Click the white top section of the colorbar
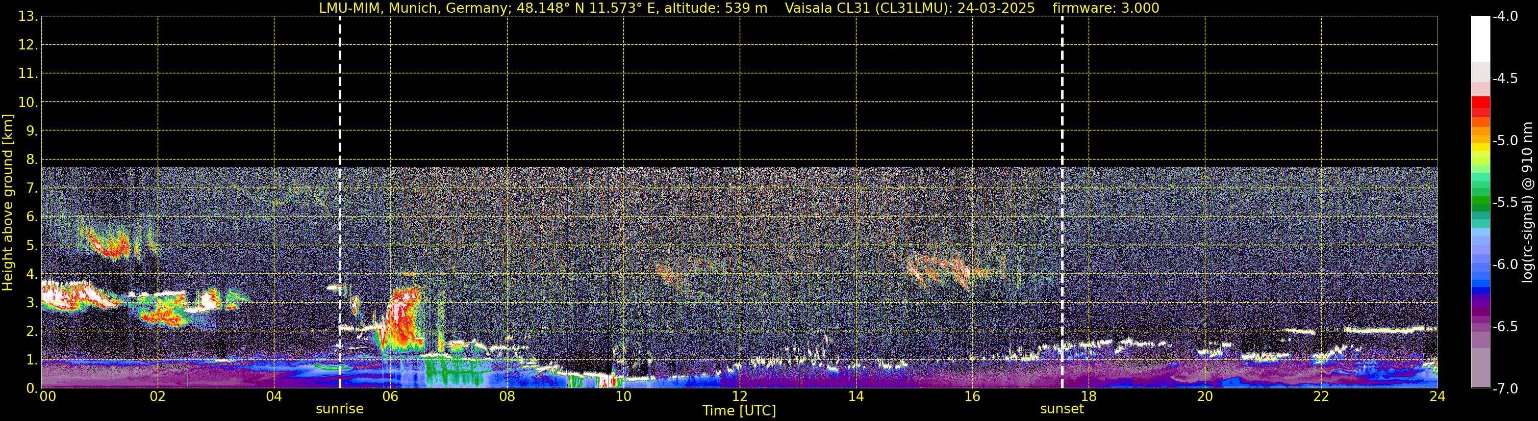 pyautogui.click(x=1480, y=39)
